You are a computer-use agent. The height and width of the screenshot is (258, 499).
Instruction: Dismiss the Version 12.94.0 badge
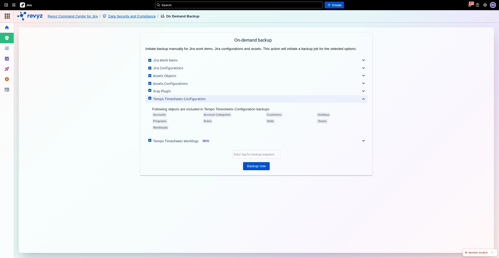click(x=492, y=253)
